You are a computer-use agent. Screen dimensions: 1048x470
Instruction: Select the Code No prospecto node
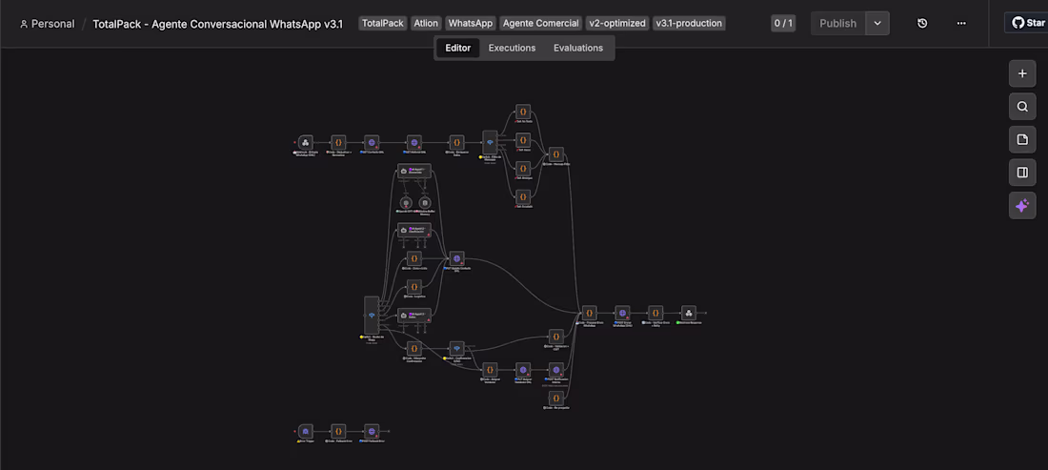point(556,398)
